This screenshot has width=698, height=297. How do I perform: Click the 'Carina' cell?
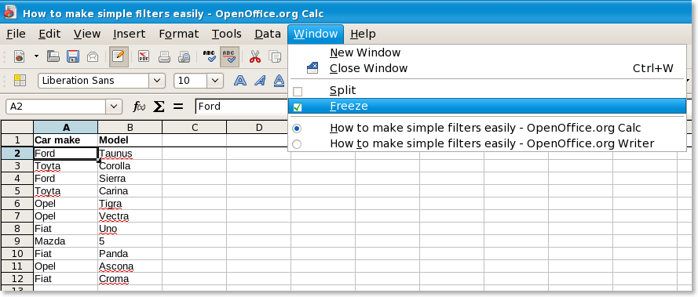130,190
